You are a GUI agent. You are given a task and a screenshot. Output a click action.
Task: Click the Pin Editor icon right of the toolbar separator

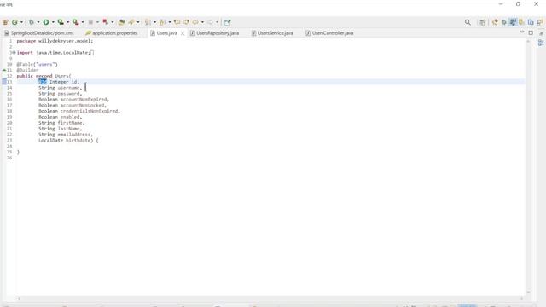tap(228, 22)
